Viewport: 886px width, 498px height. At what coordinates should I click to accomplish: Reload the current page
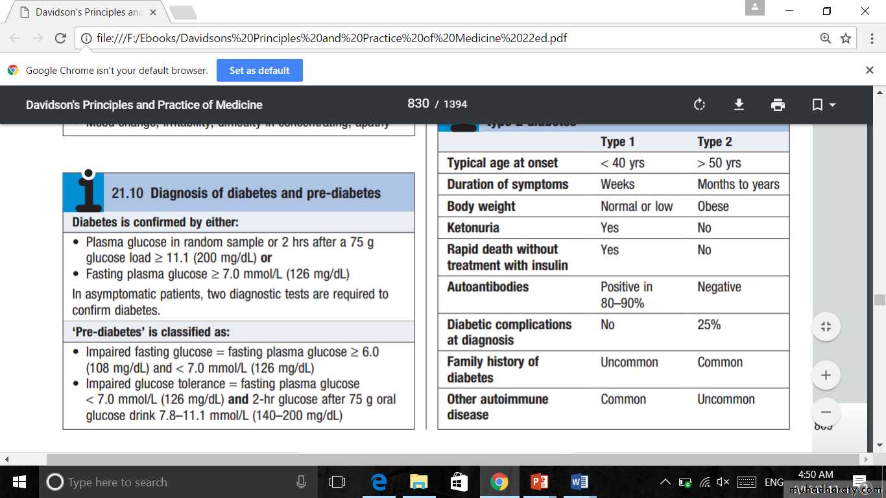coord(60,38)
